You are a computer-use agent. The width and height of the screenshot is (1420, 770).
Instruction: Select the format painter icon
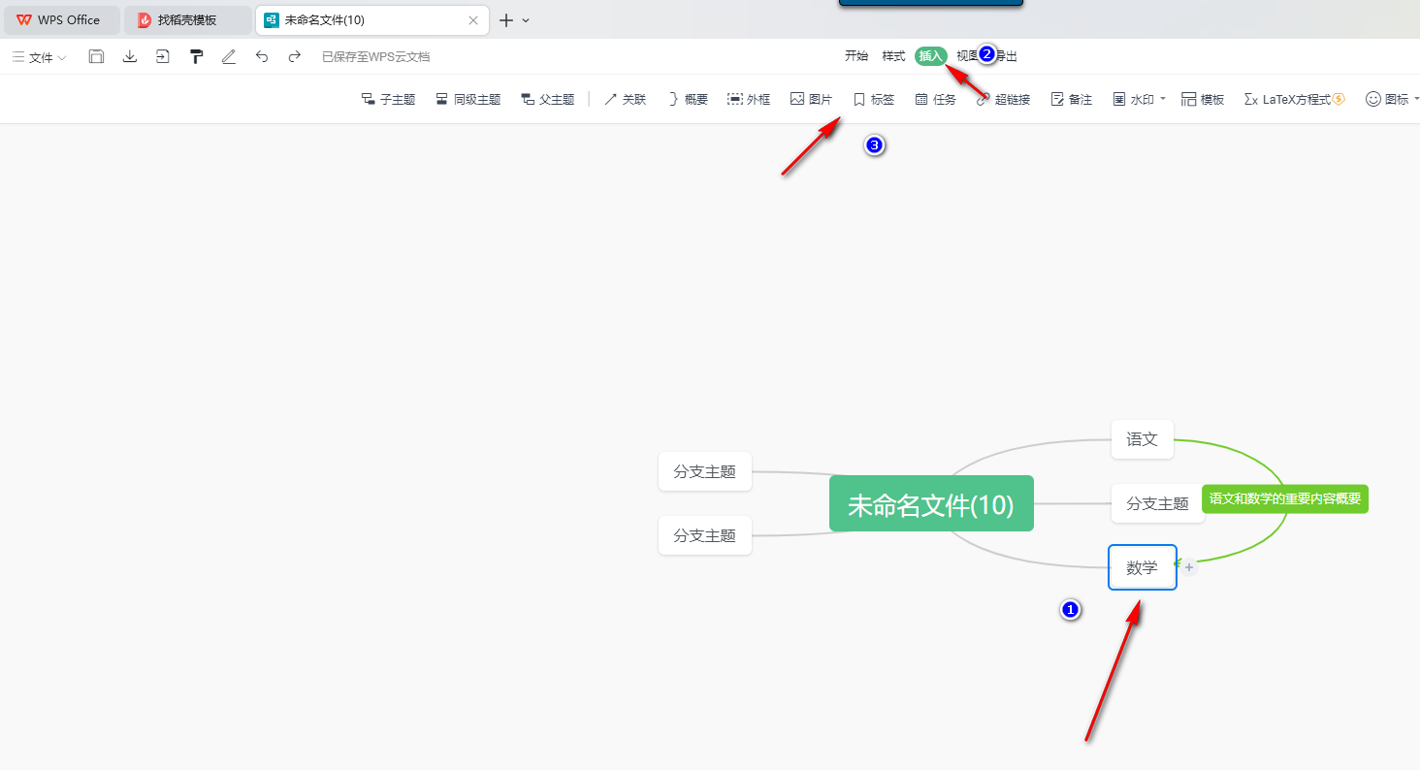(x=196, y=56)
